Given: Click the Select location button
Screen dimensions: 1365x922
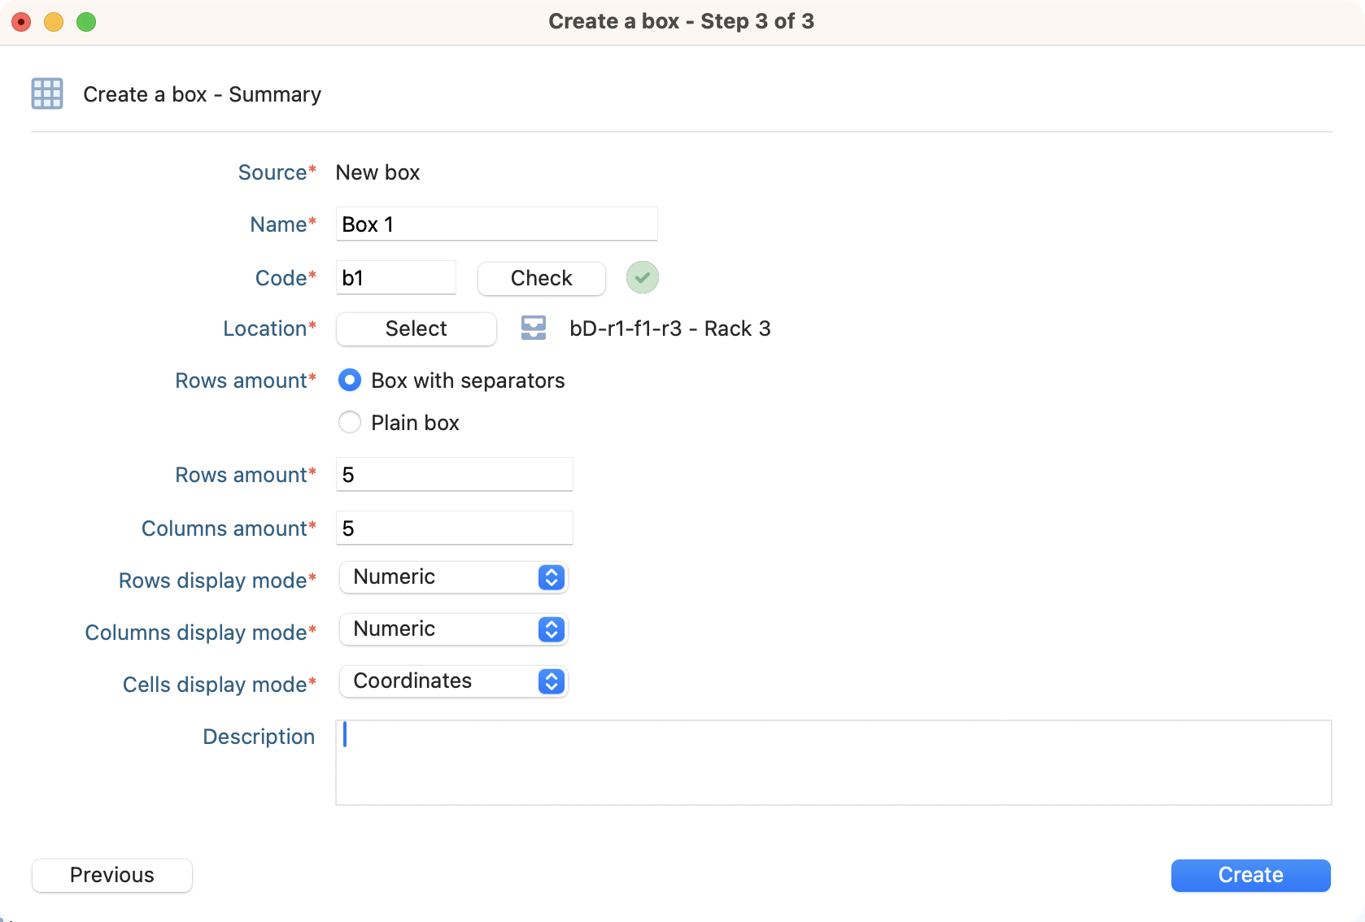Looking at the screenshot, I should (416, 328).
